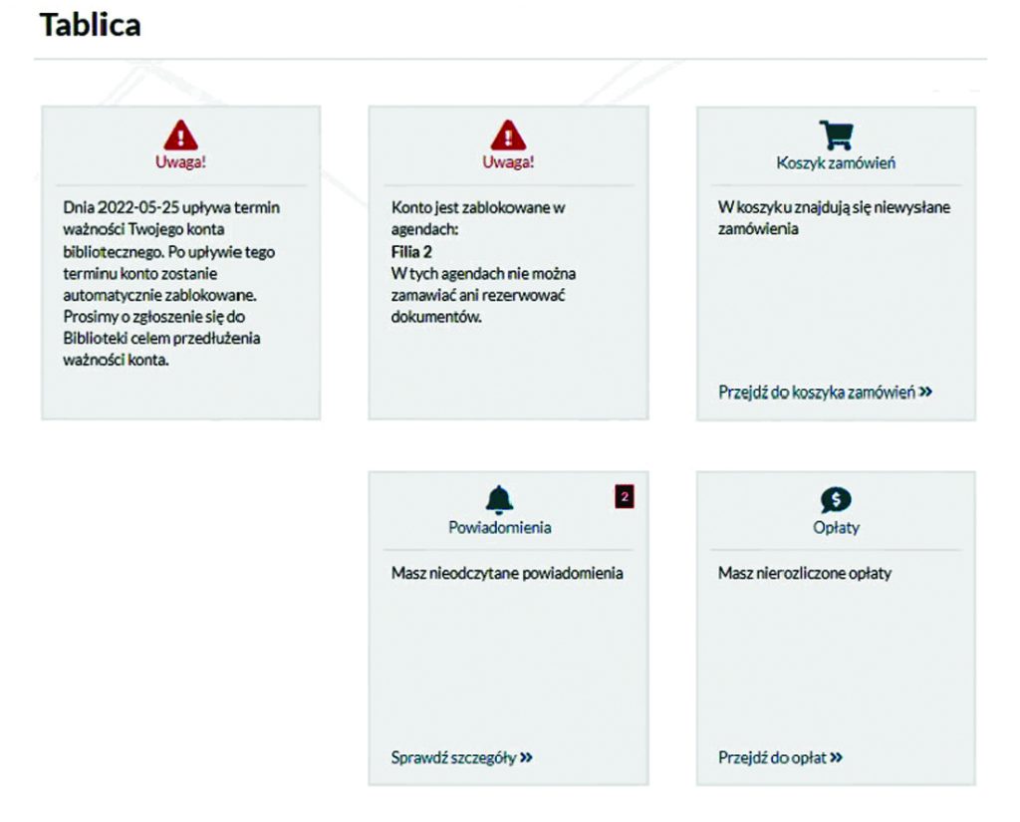This screenshot has width=1020, height=822.
Task: Click the double chevron next to Sprawdź szczegóły
Action: pos(526,757)
